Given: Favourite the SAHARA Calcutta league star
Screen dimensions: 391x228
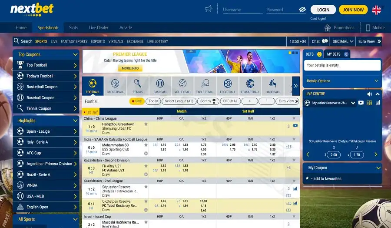Looking at the screenshot, I should point(294,139).
